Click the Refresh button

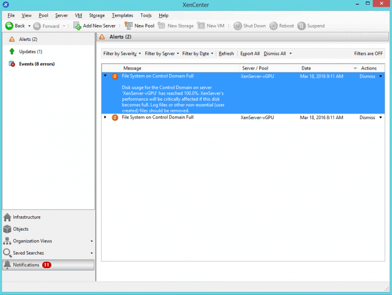point(226,54)
